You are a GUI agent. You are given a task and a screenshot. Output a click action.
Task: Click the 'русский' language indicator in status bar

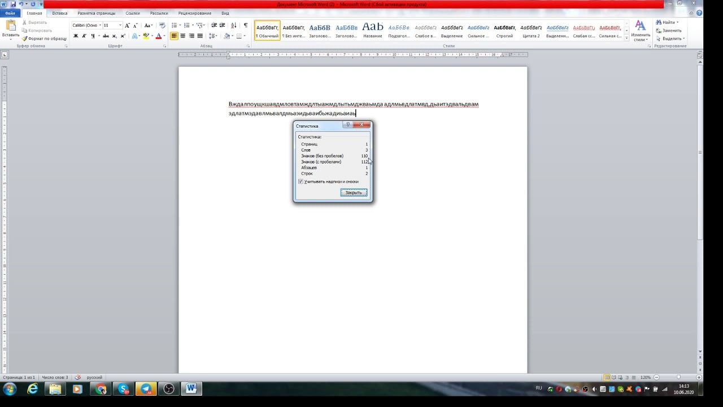coord(94,377)
